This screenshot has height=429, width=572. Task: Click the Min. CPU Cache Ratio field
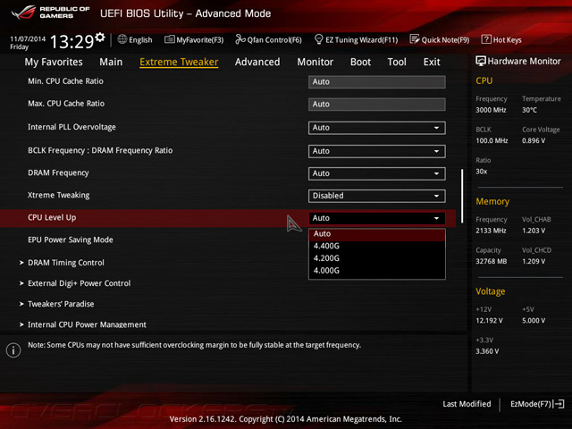pyautogui.click(x=377, y=81)
